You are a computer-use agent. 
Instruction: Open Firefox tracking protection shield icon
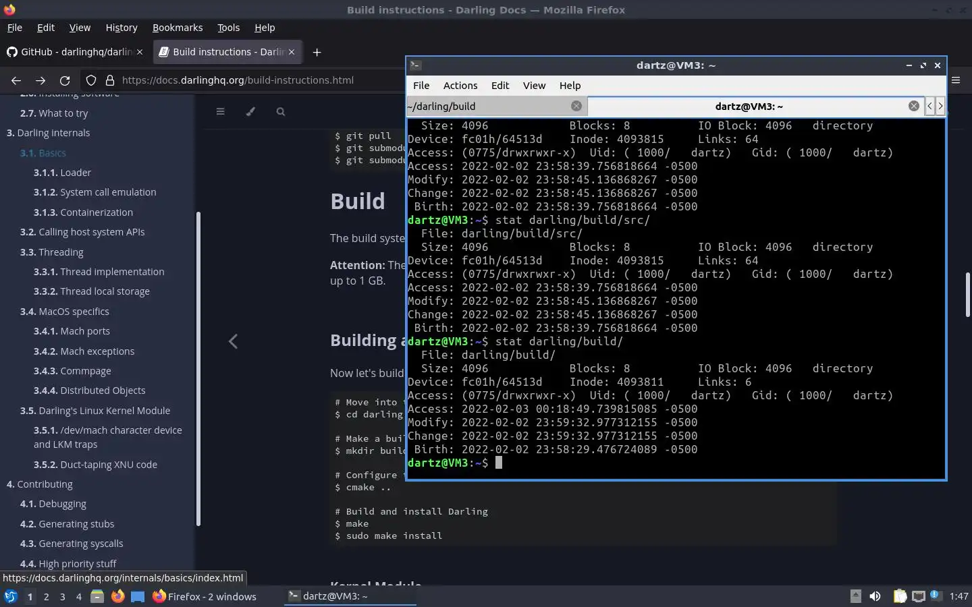[91, 80]
